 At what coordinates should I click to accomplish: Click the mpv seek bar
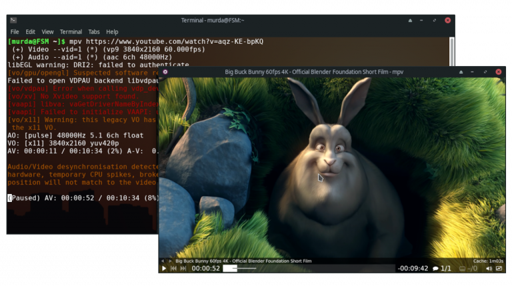click(x=309, y=269)
